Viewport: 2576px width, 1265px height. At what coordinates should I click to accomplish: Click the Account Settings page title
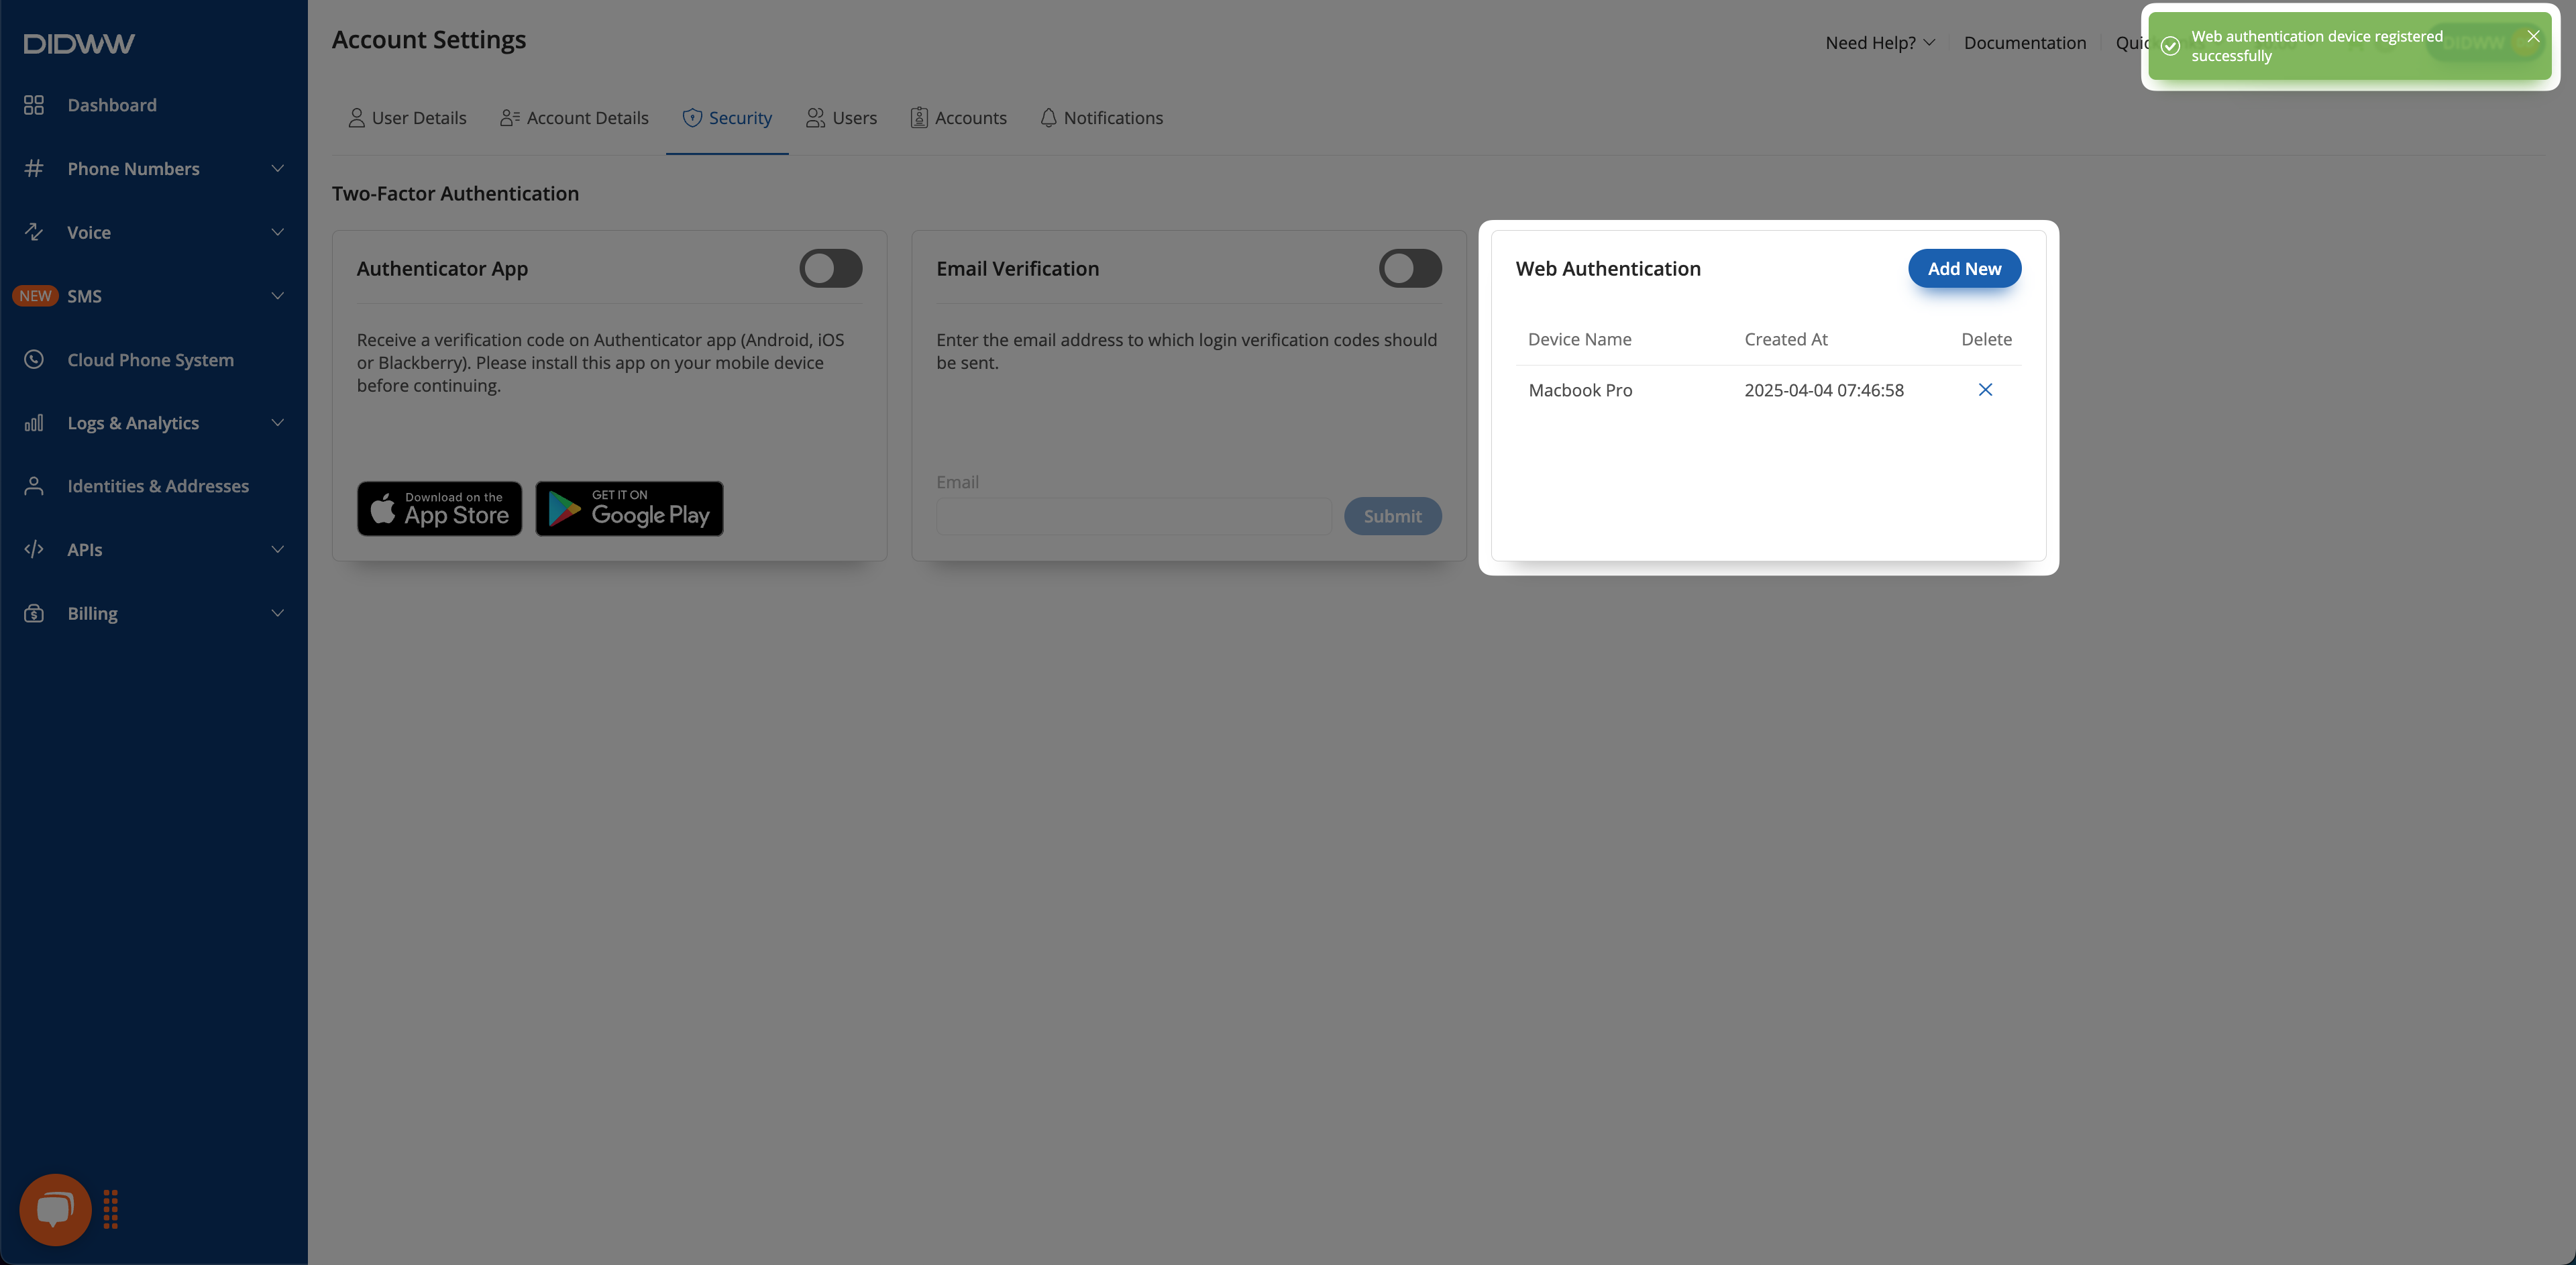pyautogui.click(x=429, y=40)
